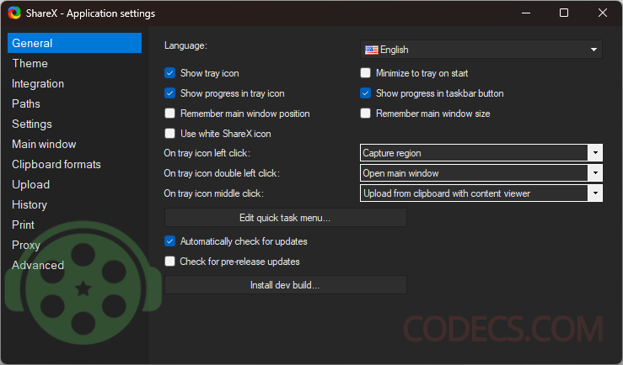Viewport: 623px width, 365px height.
Task: Click the Install dev build button
Action: tap(286, 285)
